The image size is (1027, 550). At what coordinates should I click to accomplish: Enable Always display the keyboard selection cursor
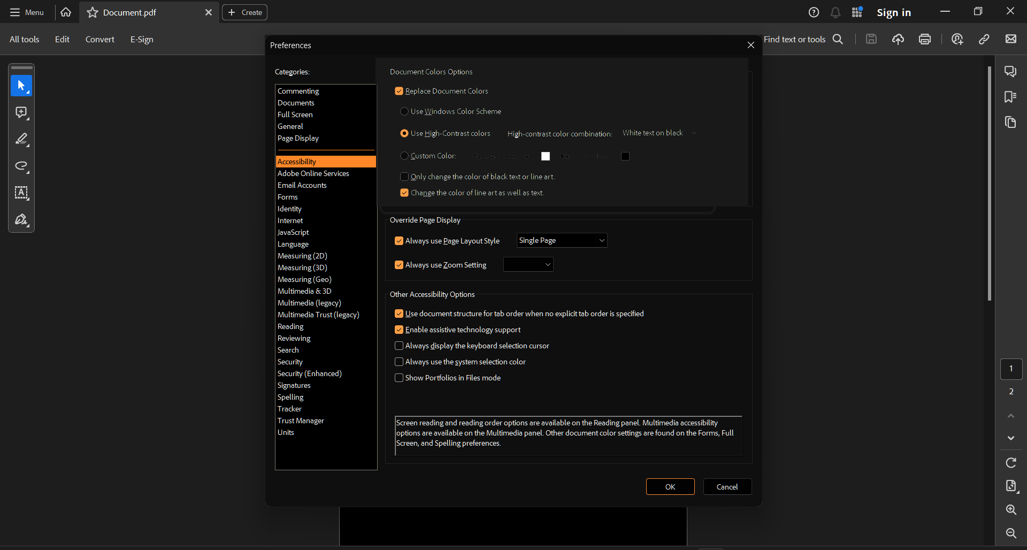(399, 346)
